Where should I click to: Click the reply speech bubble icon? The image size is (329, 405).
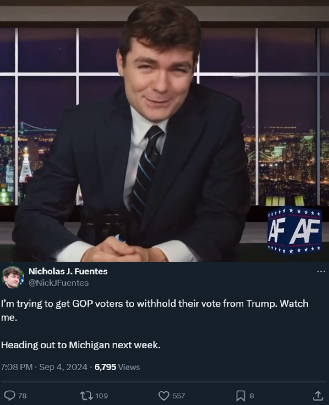[10, 396]
